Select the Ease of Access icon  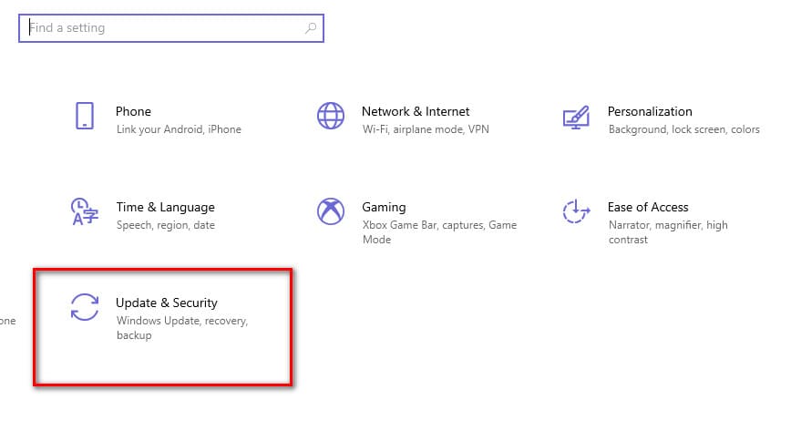pyautogui.click(x=576, y=211)
